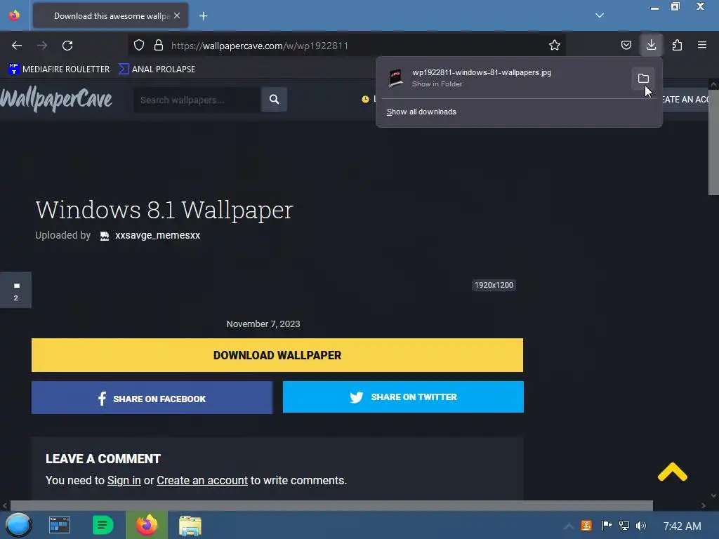Click the network tray icon
Image resolution: width=719 pixels, height=539 pixels.
(624, 525)
